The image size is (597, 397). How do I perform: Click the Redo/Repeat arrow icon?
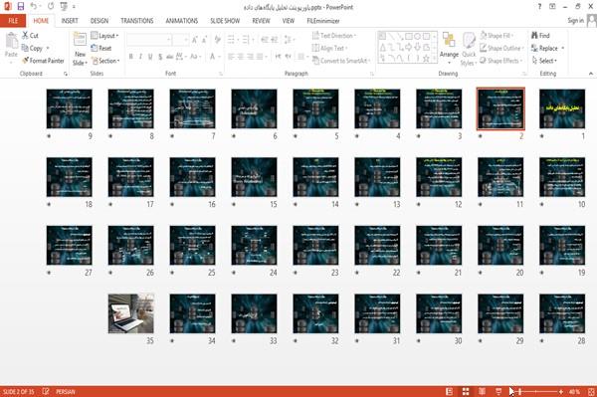pyautogui.click(x=51, y=7)
